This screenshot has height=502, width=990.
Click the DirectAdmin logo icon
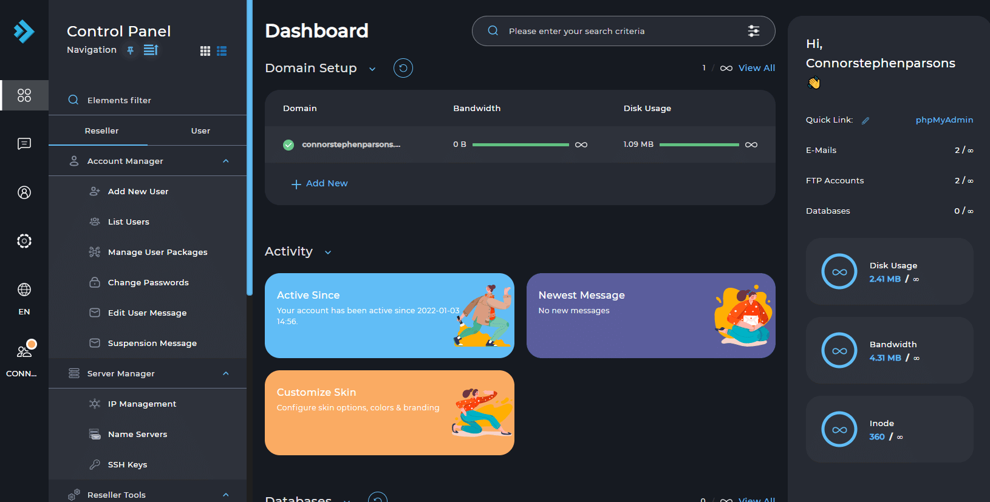tap(24, 32)
